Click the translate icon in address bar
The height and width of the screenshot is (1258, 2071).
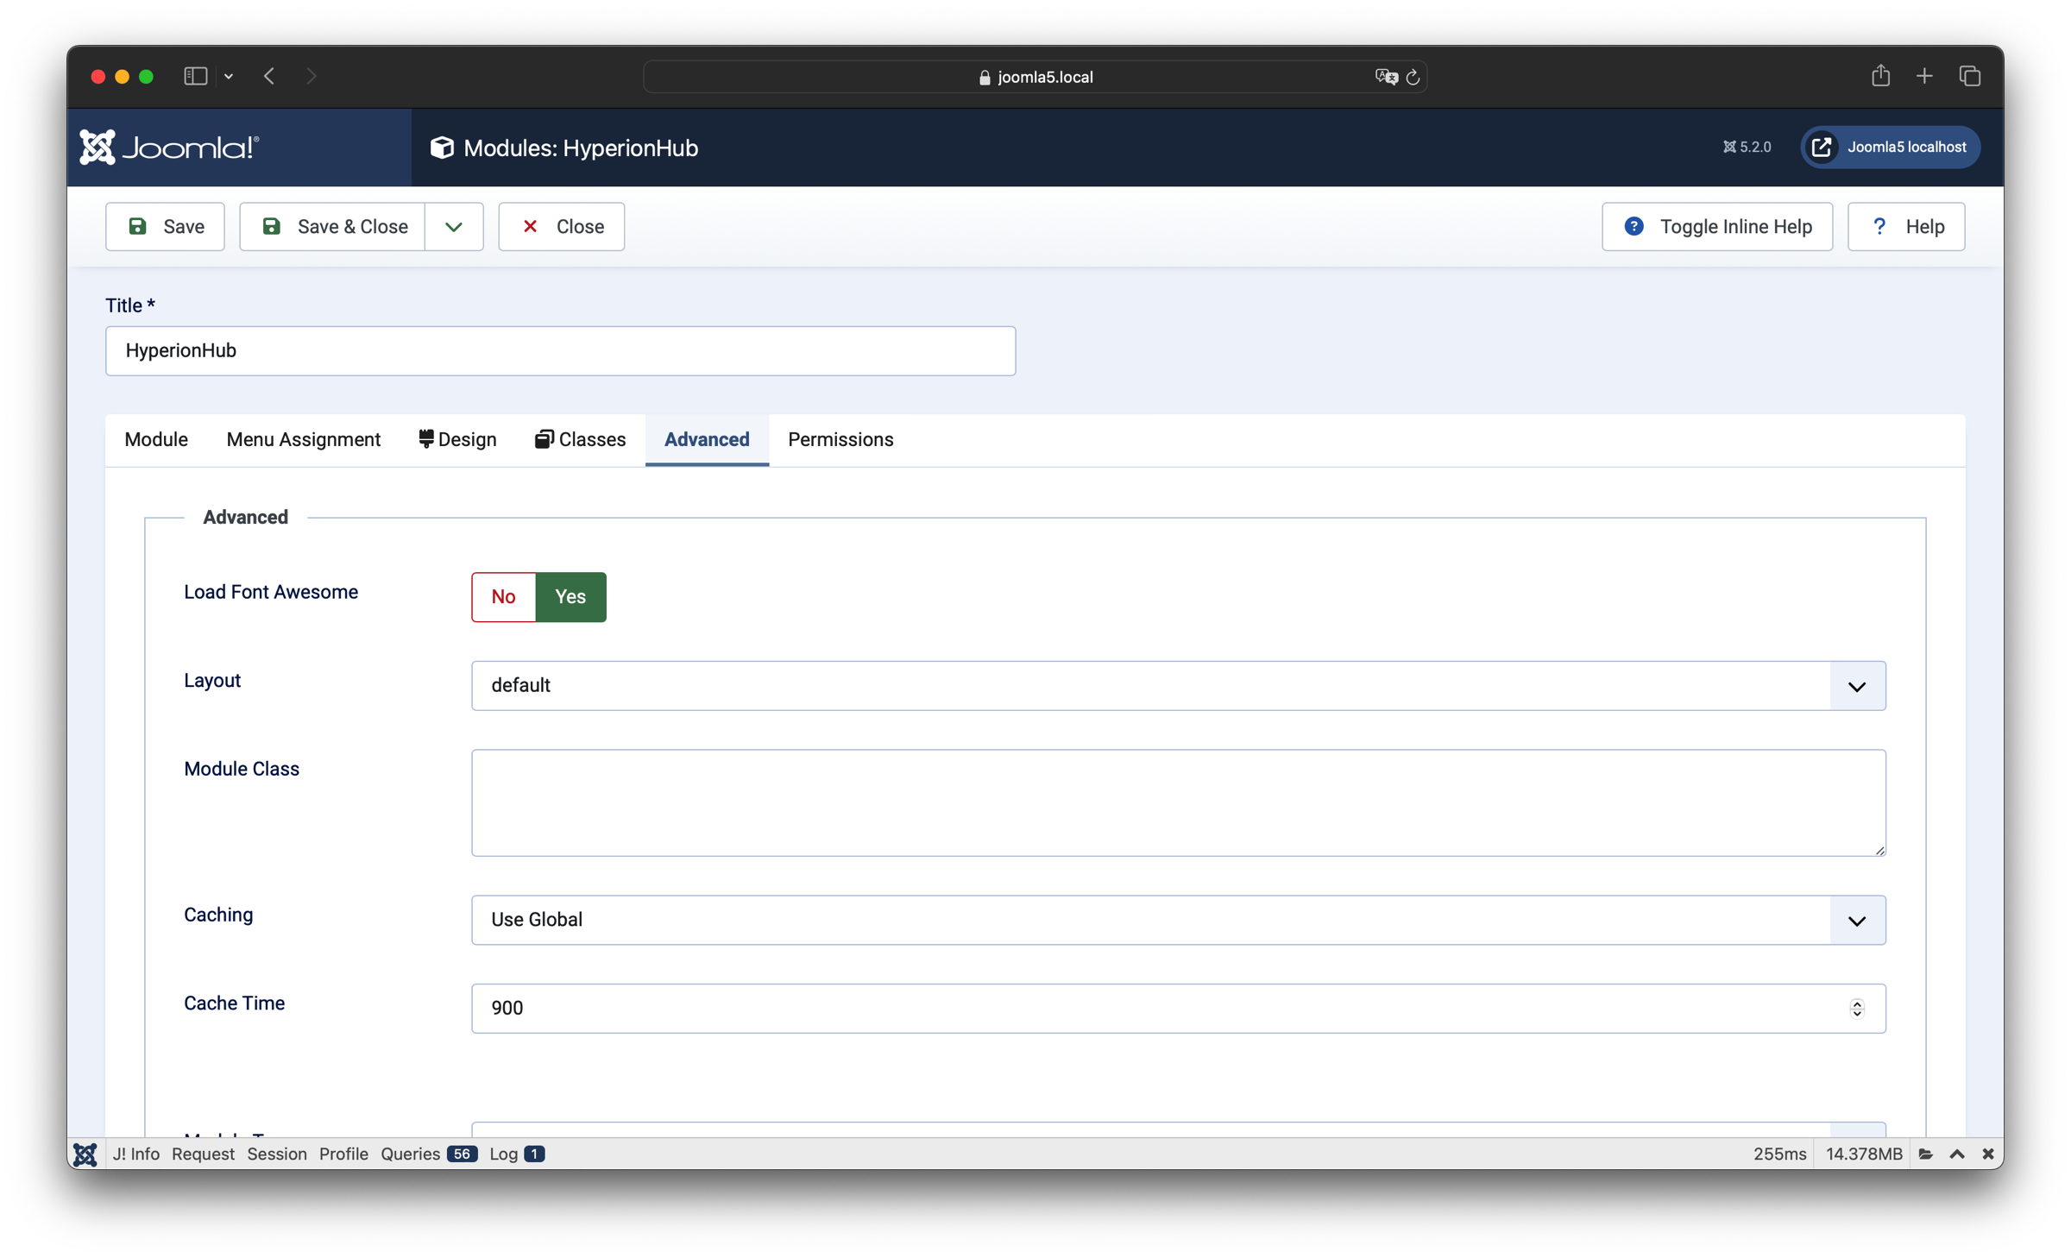[x=1386, y=77]
